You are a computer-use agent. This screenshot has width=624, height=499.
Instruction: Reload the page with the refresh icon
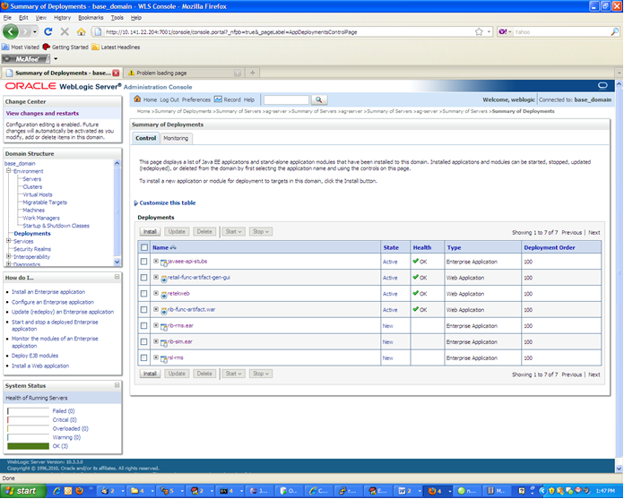[48, 32]
